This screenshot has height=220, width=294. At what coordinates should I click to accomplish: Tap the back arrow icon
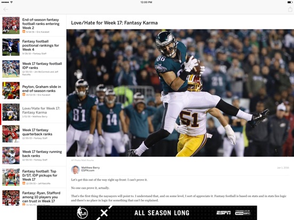click(x=6, y=9)
